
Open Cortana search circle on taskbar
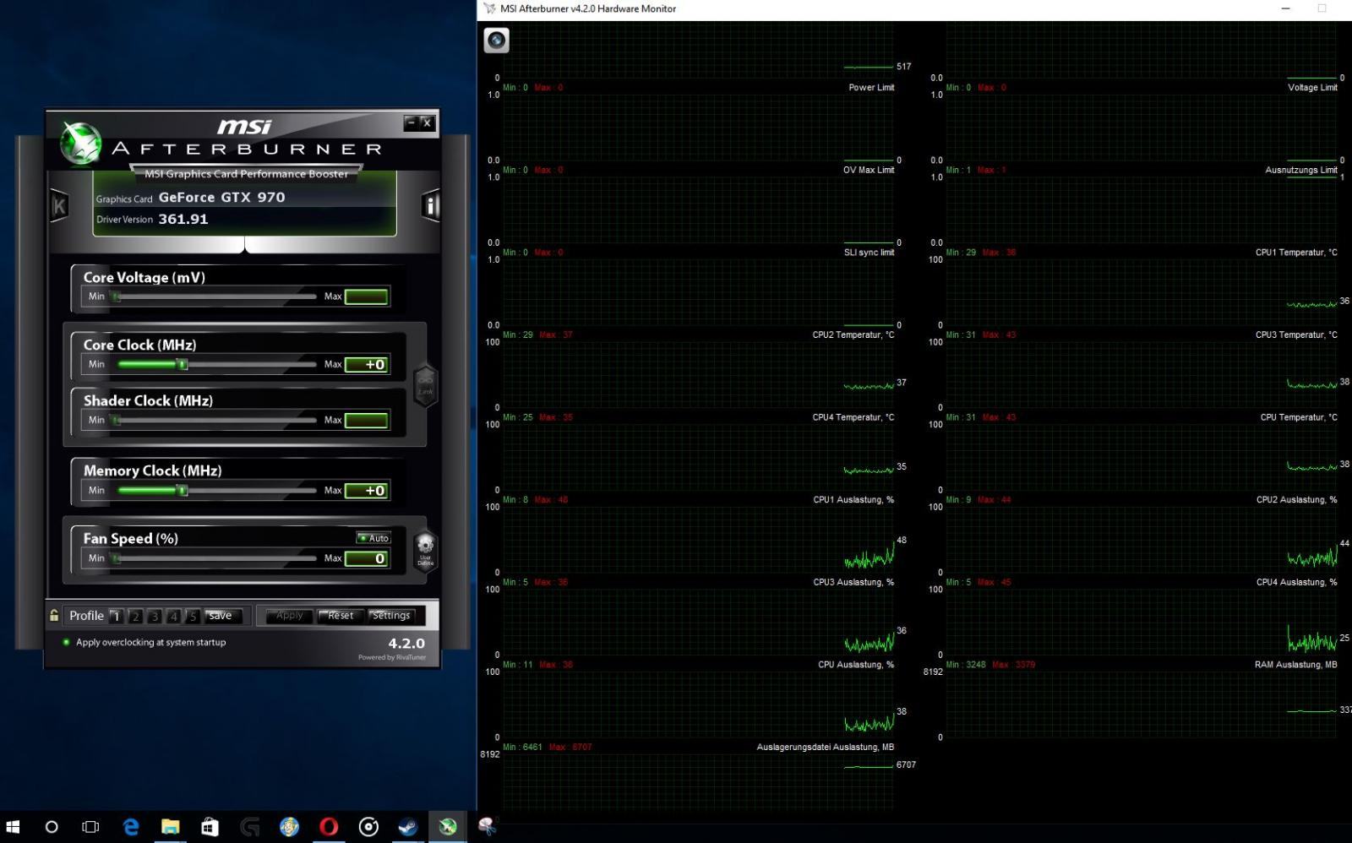[52, 827]
